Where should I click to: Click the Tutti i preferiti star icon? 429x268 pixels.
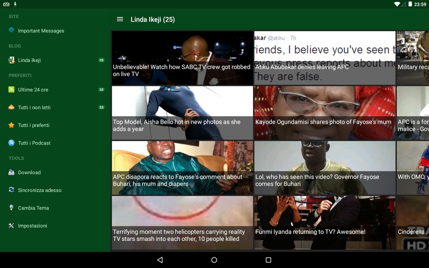pos(11,125)
